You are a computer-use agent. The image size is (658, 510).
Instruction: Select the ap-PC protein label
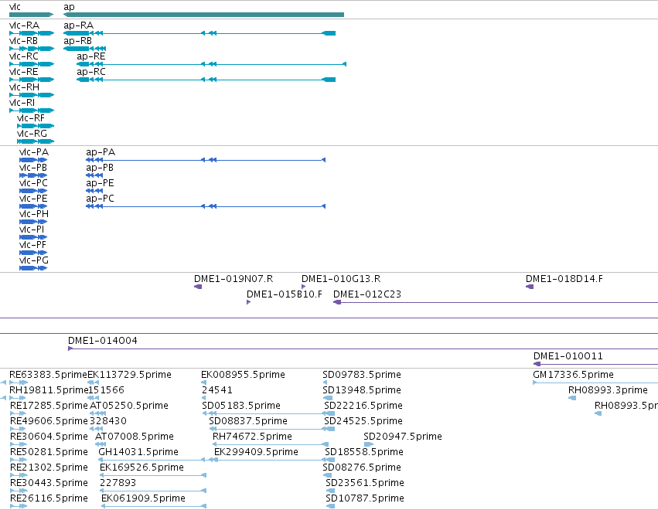(100, 199)
